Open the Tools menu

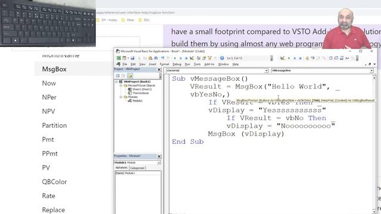coord(197,64)
